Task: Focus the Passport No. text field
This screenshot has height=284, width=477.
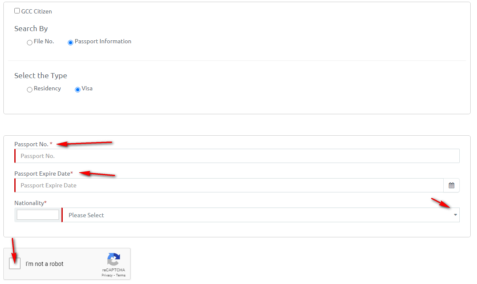Action: [x=237, y=156]
